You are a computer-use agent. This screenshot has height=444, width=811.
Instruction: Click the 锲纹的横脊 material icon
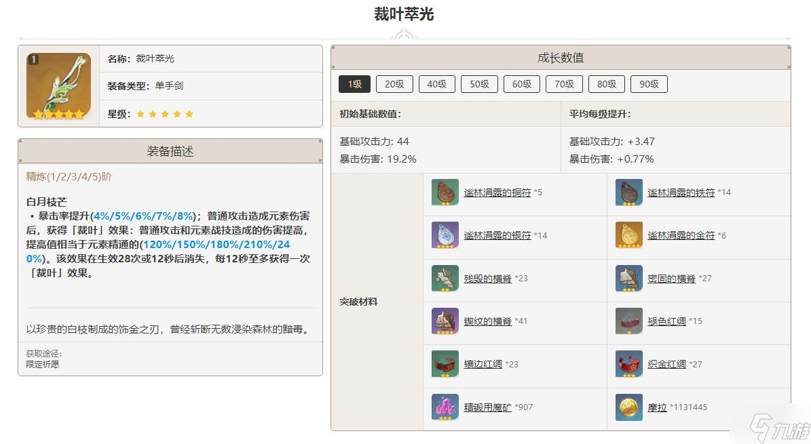[445, 321]
